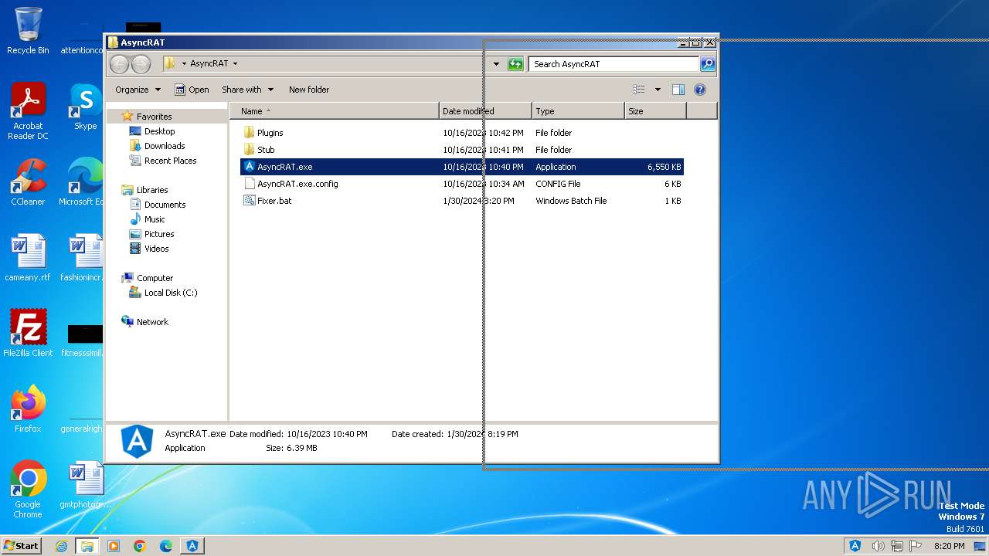The image size is (989, 556).
Task: Refresh the AsyncRAT folder view
Action: tap(515, 64)
